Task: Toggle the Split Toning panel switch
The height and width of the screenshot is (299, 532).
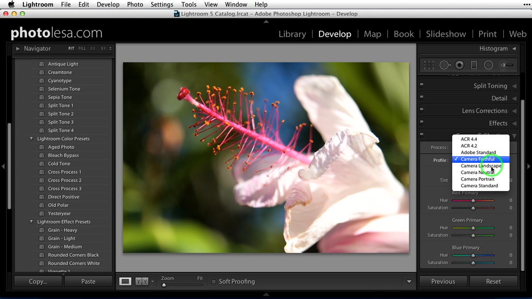Action: pyautogui.click(x=422, y=86)
